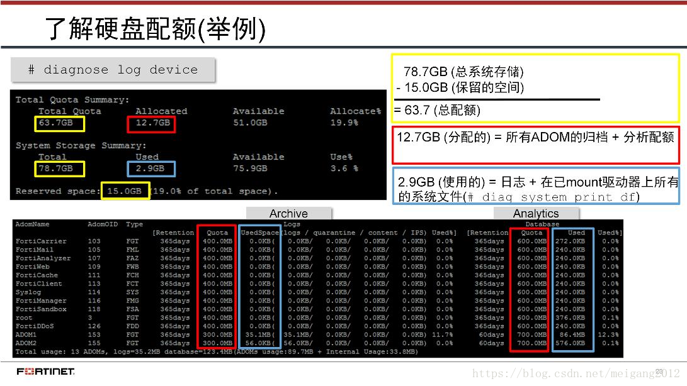
Task: Select the FortiClient row name
Action: pyautogui.click(x=38, y=284)
